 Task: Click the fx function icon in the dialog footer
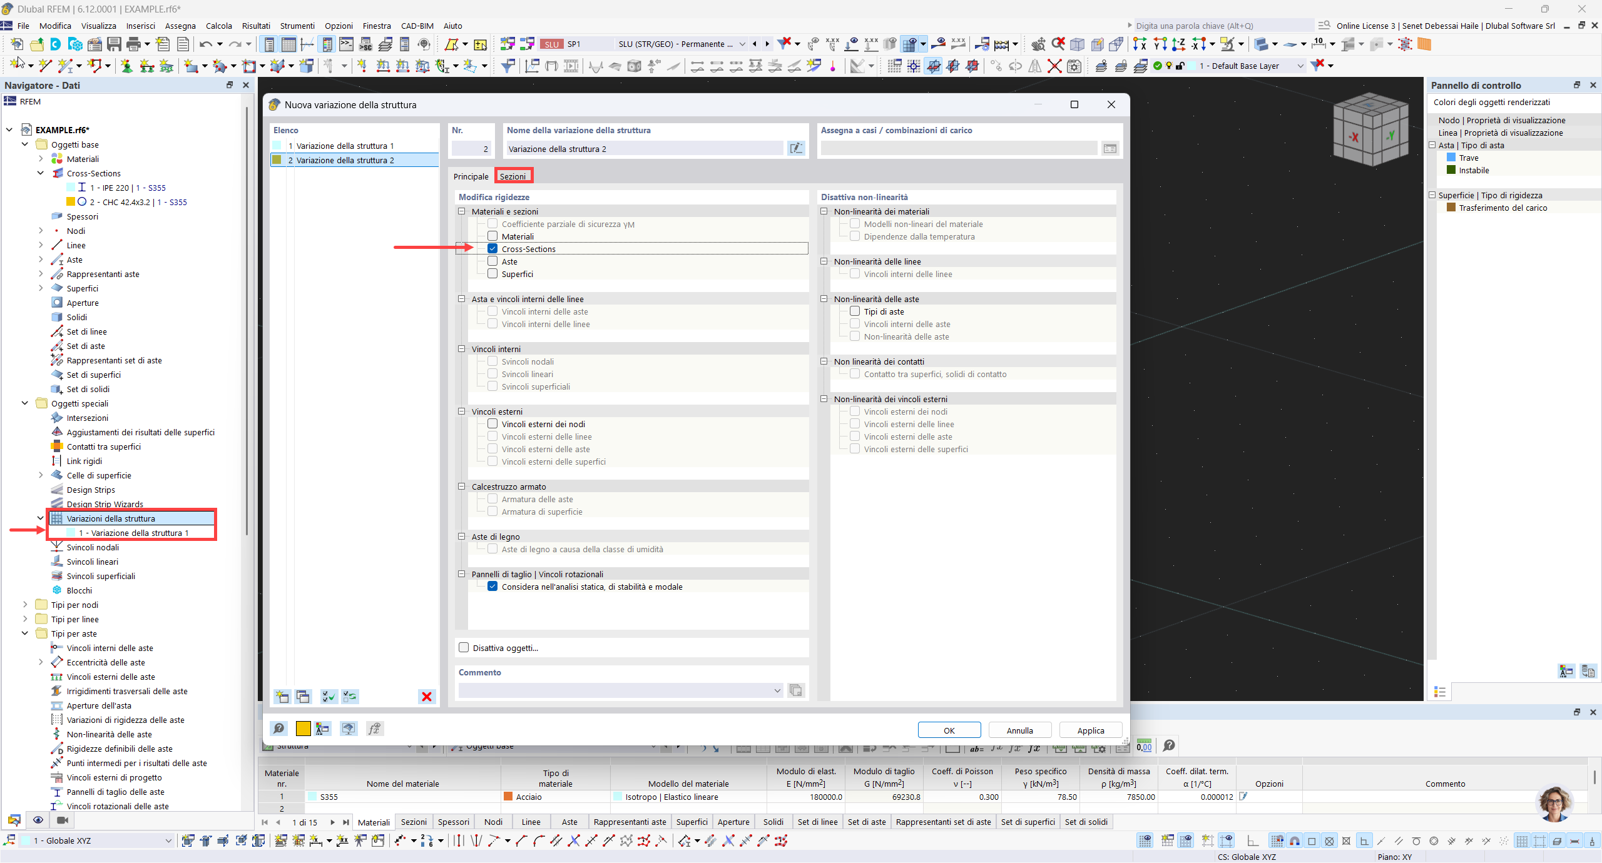pyautogui.click(x=374, y=729)
